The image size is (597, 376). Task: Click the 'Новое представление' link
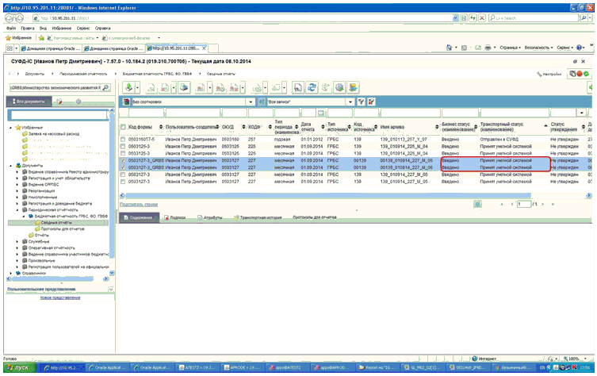pyautogui.click(x=60, y=297)
